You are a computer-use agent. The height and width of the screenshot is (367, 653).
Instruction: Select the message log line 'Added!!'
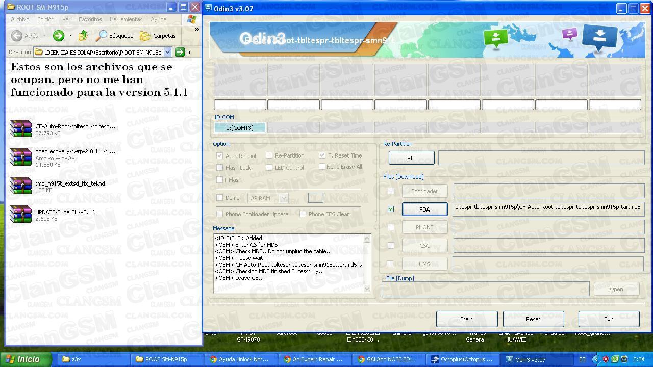pos(240,238)
